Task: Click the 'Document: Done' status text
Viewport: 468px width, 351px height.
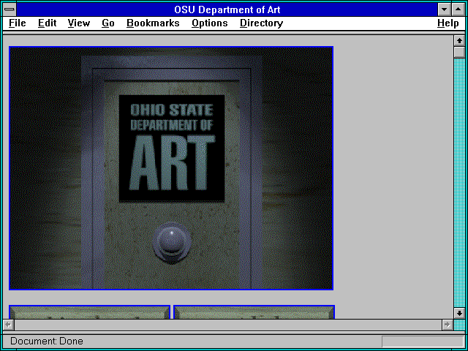Action: [47, 341]
